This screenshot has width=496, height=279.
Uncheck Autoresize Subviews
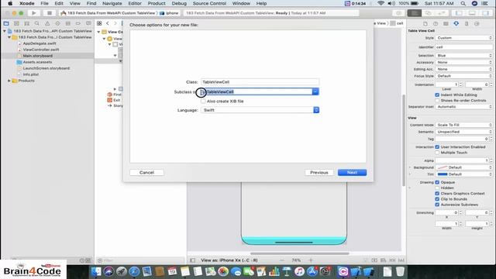[x=437, y=205]
